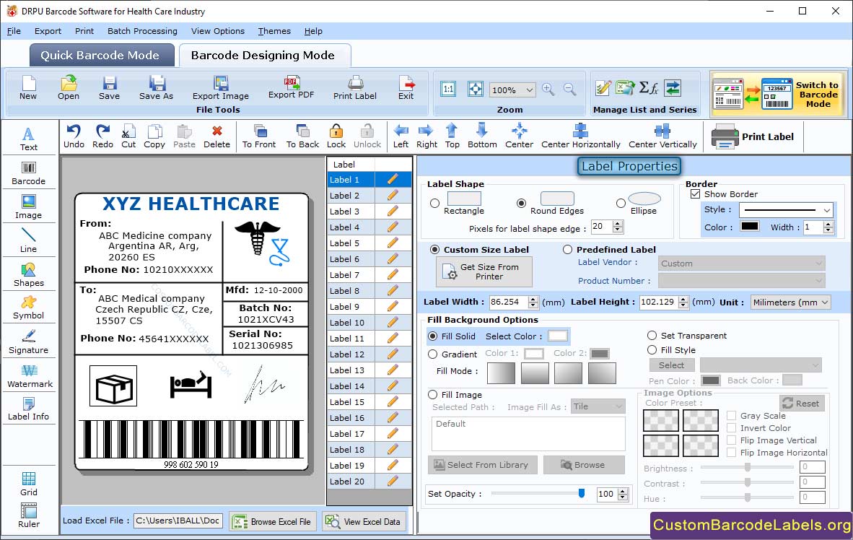Image resolution: width=853 pixels, height=540 pixels.
Task: Click the fit-to-window zoom icon
Action: [476, 90]
